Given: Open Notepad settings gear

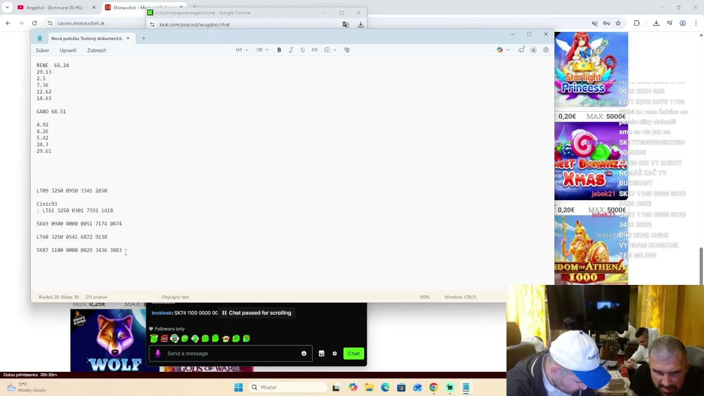Looking at the screenshot, I should [546, 50].
